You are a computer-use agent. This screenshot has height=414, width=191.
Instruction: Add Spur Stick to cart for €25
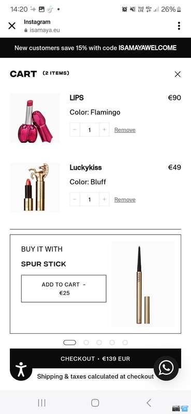point(64,289)
